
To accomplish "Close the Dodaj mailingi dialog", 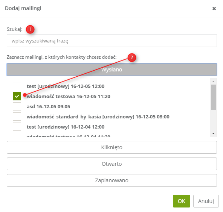I will pyautogui.click(x=214, y=9).
